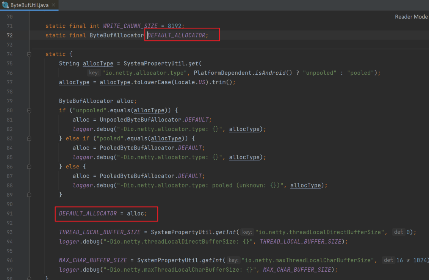Click line number 72 in the gutter
Screen dimensions: 429x280
tap(9, 35)
